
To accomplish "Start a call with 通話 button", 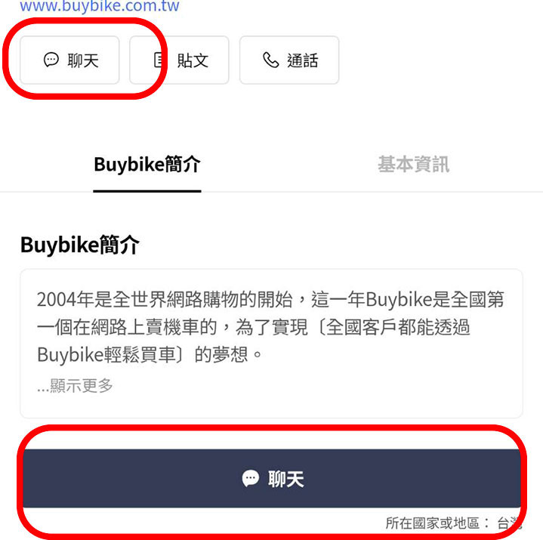I will [289, 60].
